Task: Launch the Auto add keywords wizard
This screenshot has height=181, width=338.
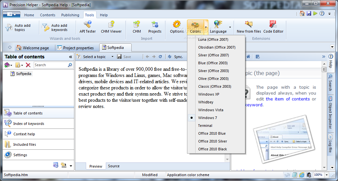Action: tap(55, 27)
